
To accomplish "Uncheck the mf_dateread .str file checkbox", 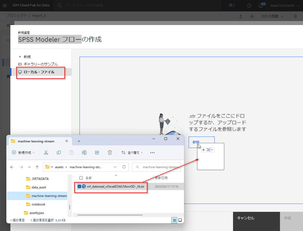I will click(x=79, y=187).
